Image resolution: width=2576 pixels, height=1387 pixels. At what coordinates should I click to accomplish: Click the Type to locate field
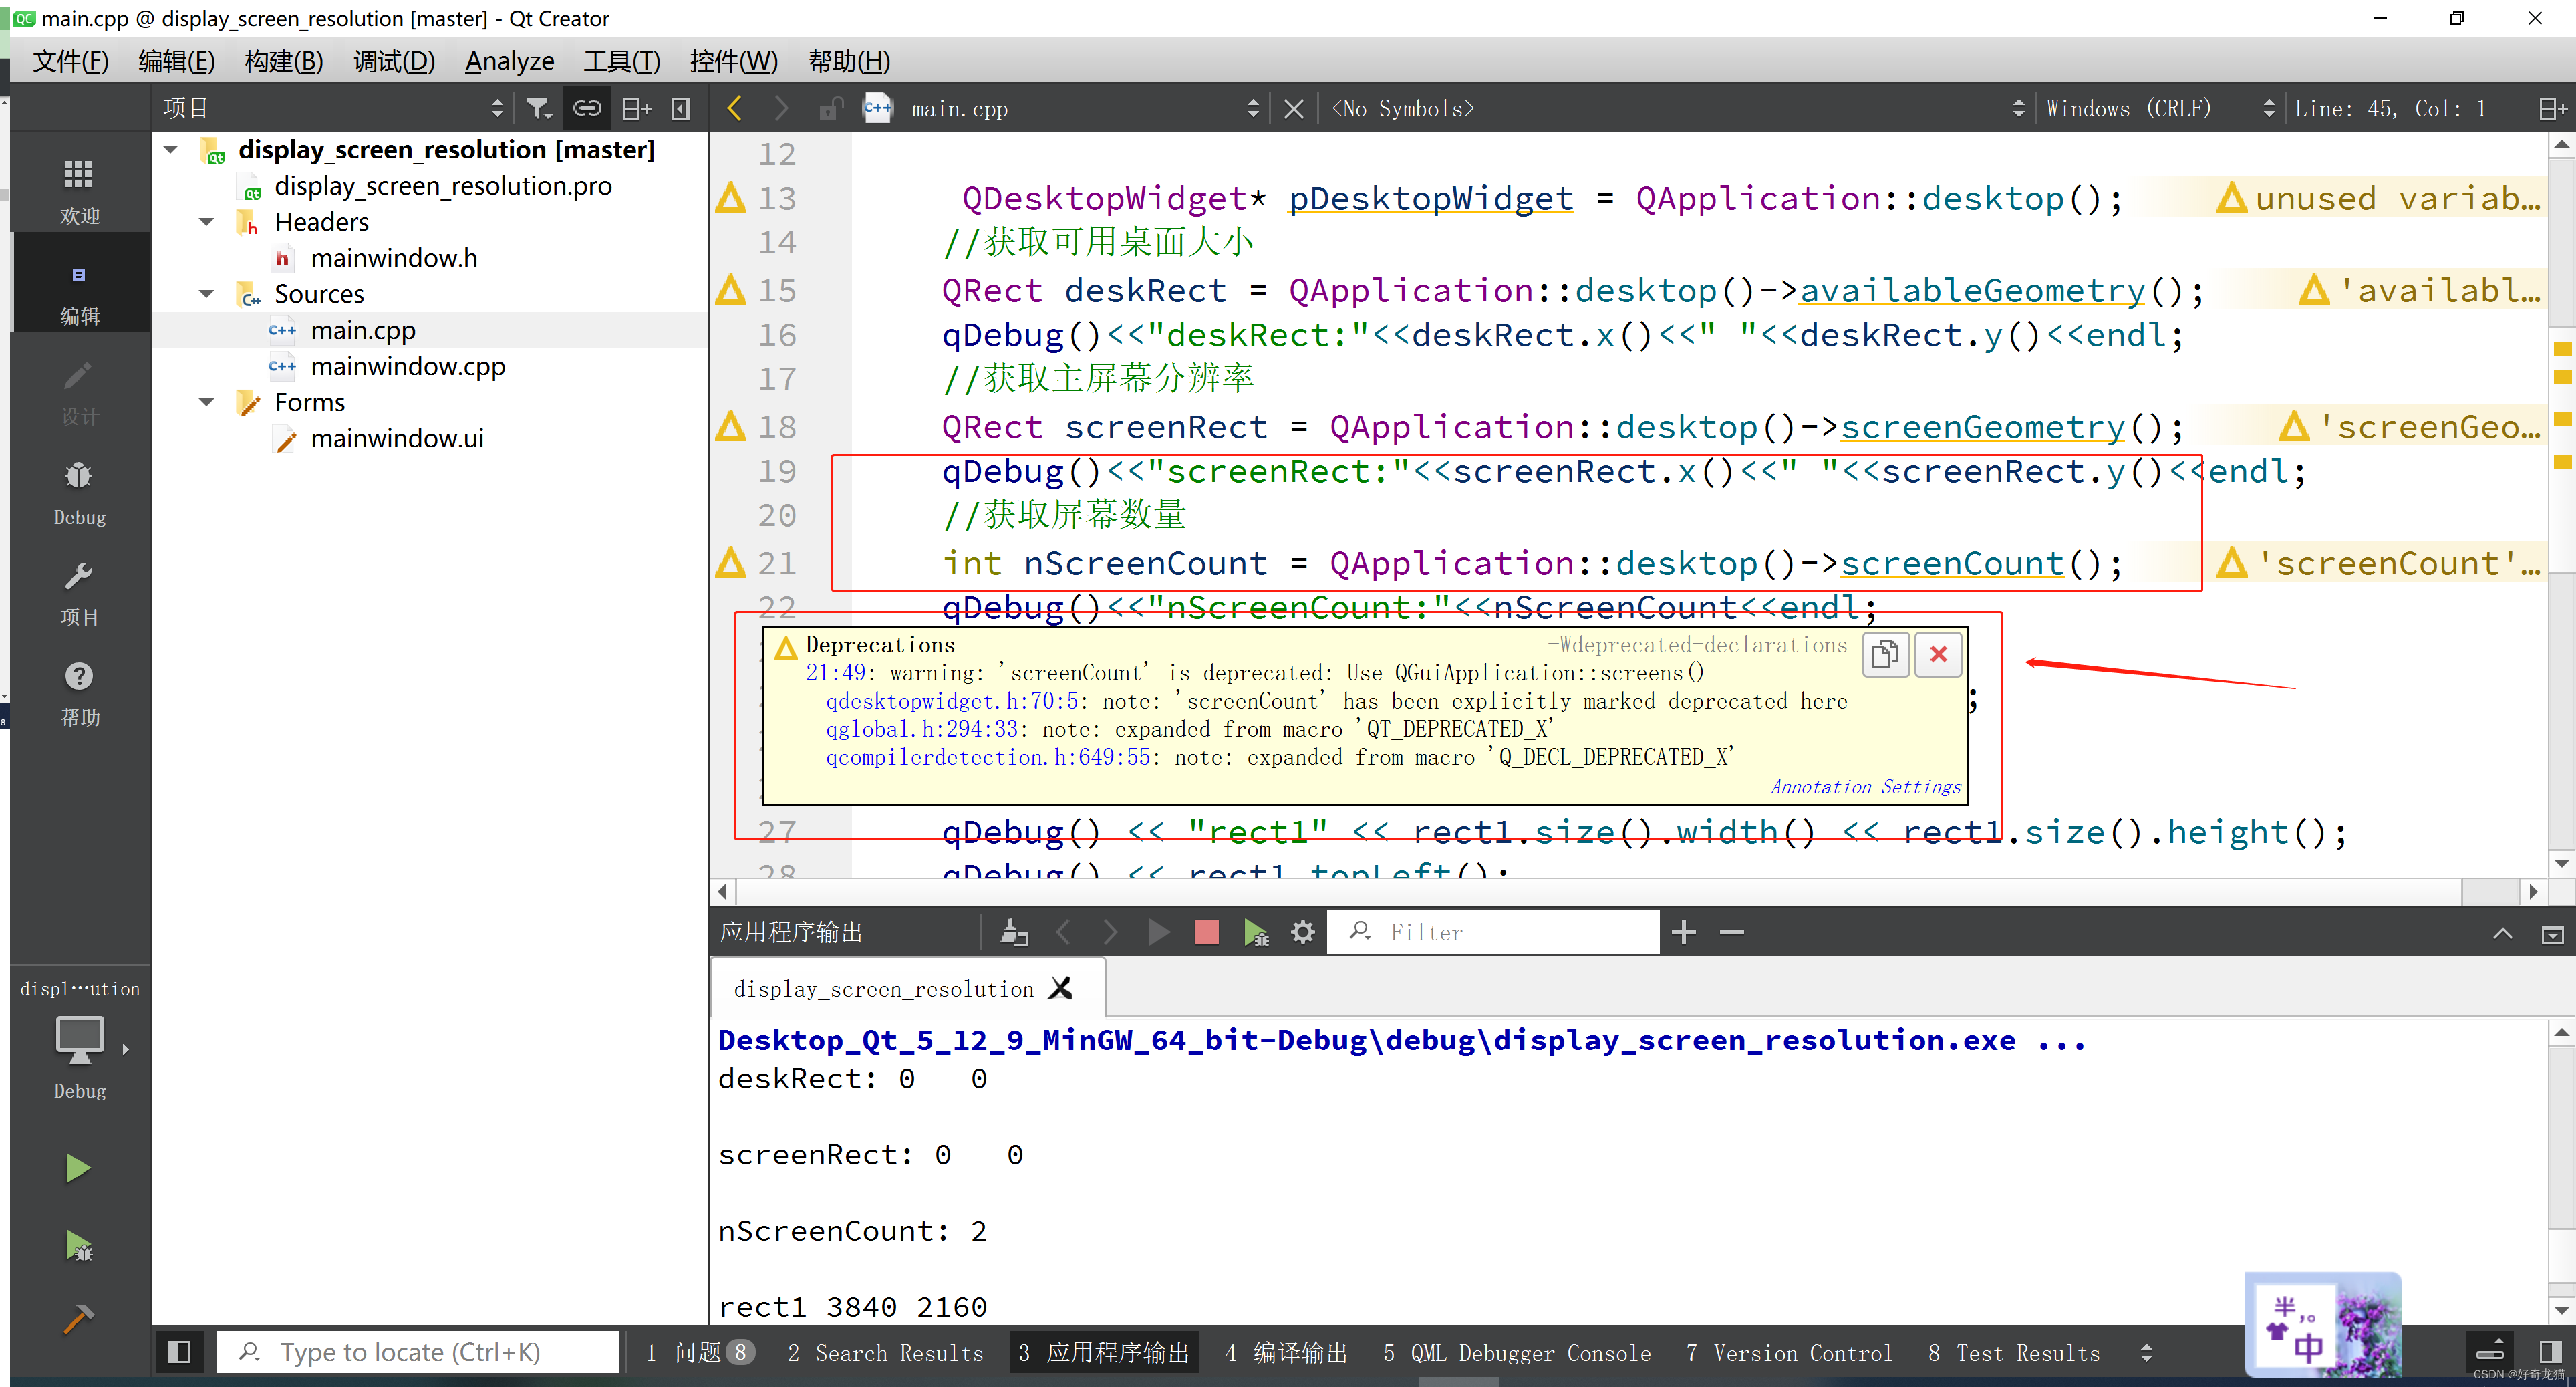coord(418,1352)
